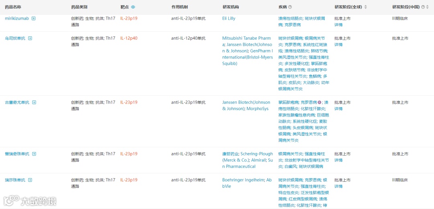Expand the 瑞莎珠单抗 row plus icon

(x=30, y=180)
